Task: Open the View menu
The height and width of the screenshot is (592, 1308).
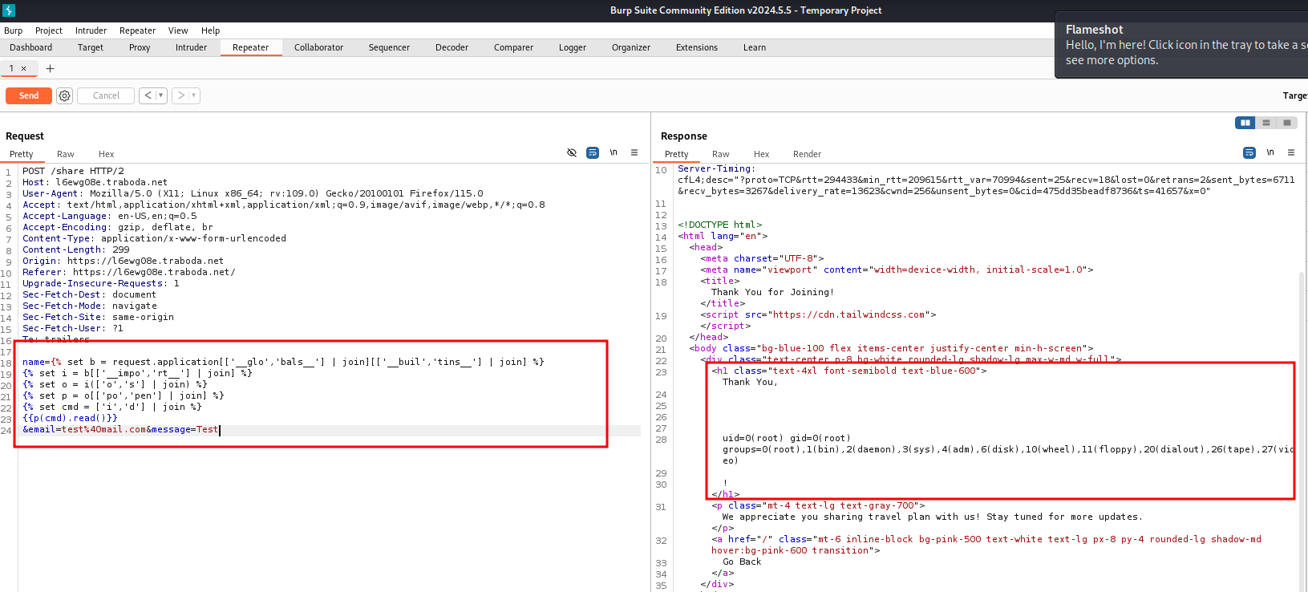Action: (178, 30)
